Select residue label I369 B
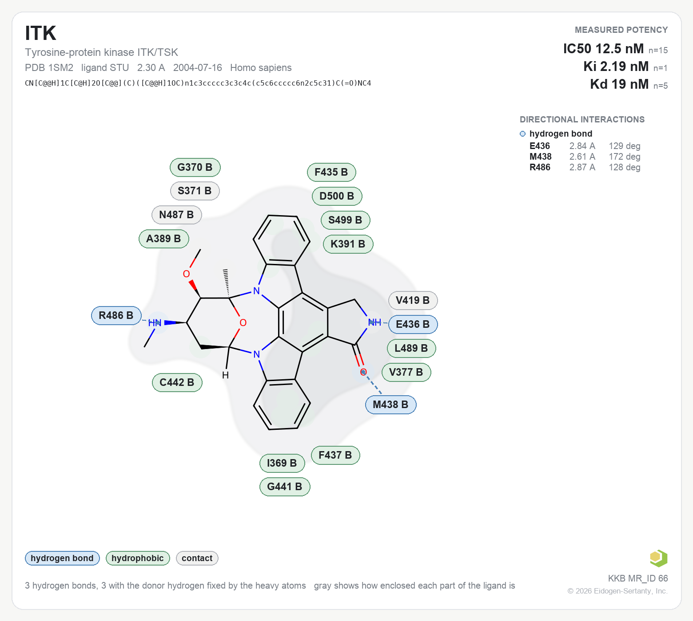This screenshot has height=621, width=693. (x=282, y=463)
